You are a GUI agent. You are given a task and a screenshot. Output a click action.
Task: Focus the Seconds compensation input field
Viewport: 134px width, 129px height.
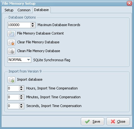14,106
